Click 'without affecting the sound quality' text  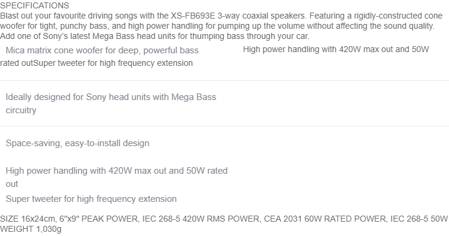tap(371, 26)
